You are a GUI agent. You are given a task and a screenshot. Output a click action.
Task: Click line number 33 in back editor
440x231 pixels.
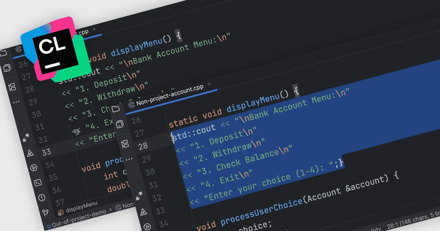click(47, 152)
